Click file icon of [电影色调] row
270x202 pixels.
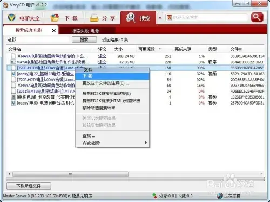13,97
